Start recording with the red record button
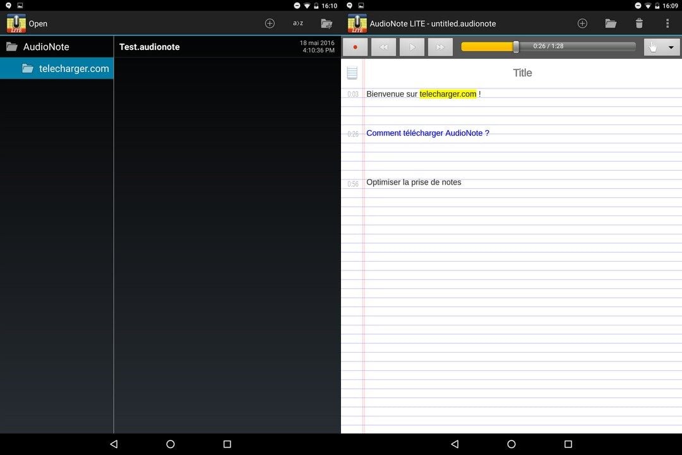This screenshot has width=682, height=455. pos(356,47)
